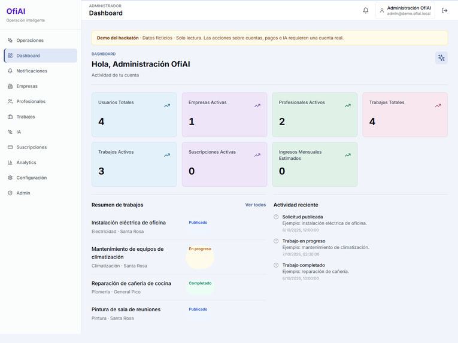Click Publicado badge of Instalación eléctrica
This screenshot has width=458, height=343.
[198, 223]
